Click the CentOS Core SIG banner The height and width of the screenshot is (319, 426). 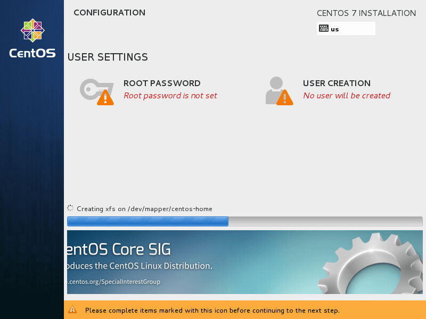click(x=245, y=262)
